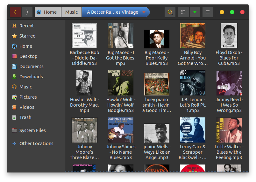The width and height of the screenshot is (256, 182).
Task: Open the hamburger main menu
Action: 208,12
